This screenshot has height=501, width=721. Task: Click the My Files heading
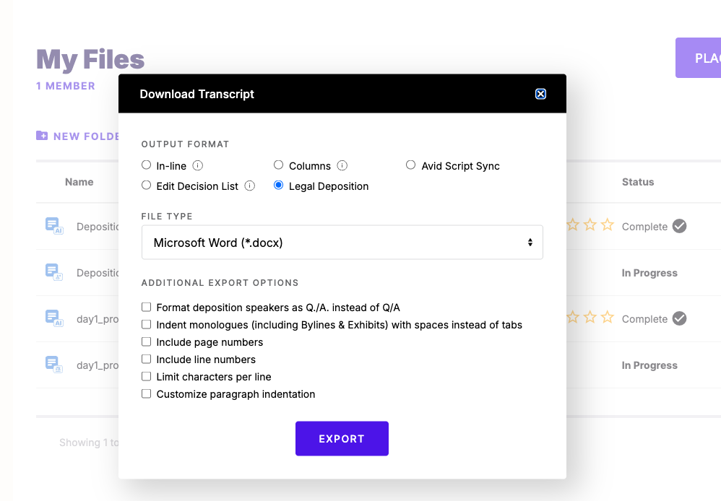pos(90,60)
